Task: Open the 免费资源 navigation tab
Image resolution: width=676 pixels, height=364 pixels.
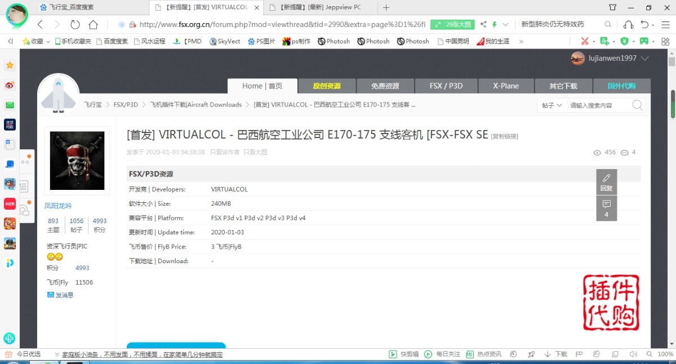Action: coord(385,86)
